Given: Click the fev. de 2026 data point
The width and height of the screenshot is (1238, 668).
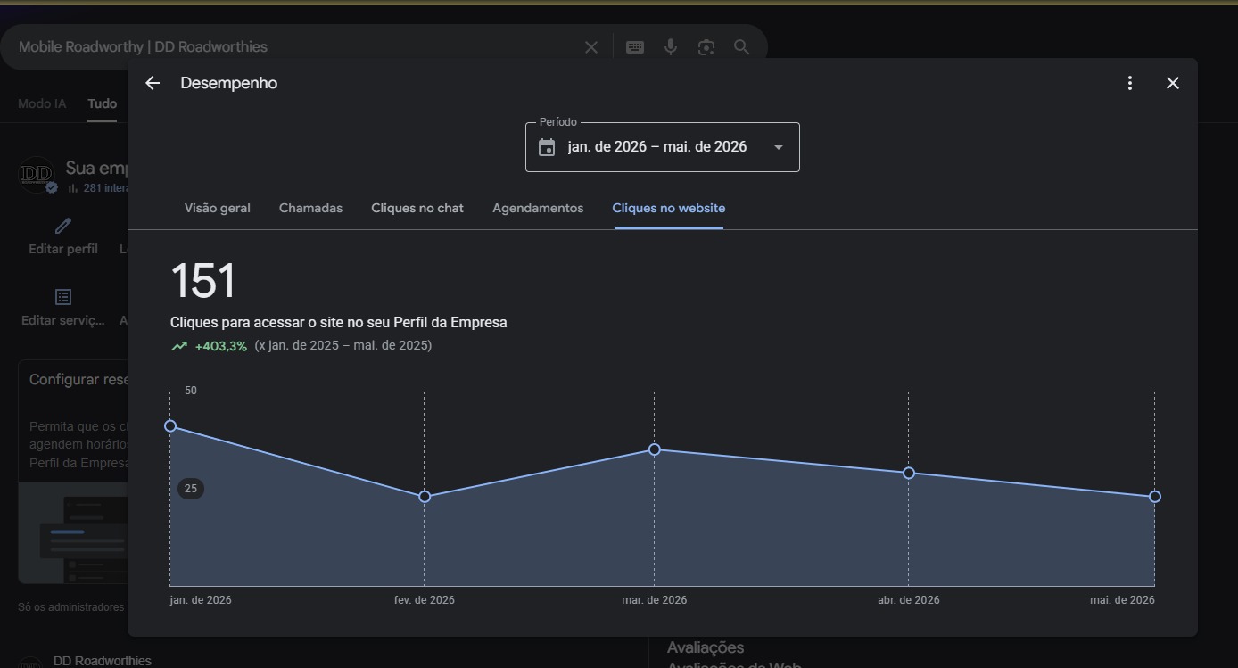Looking at the screenshot, I should pos(425,497).
